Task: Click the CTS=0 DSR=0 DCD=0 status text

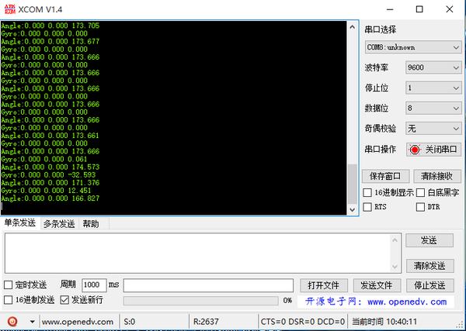Action: [x=303, y=322]
